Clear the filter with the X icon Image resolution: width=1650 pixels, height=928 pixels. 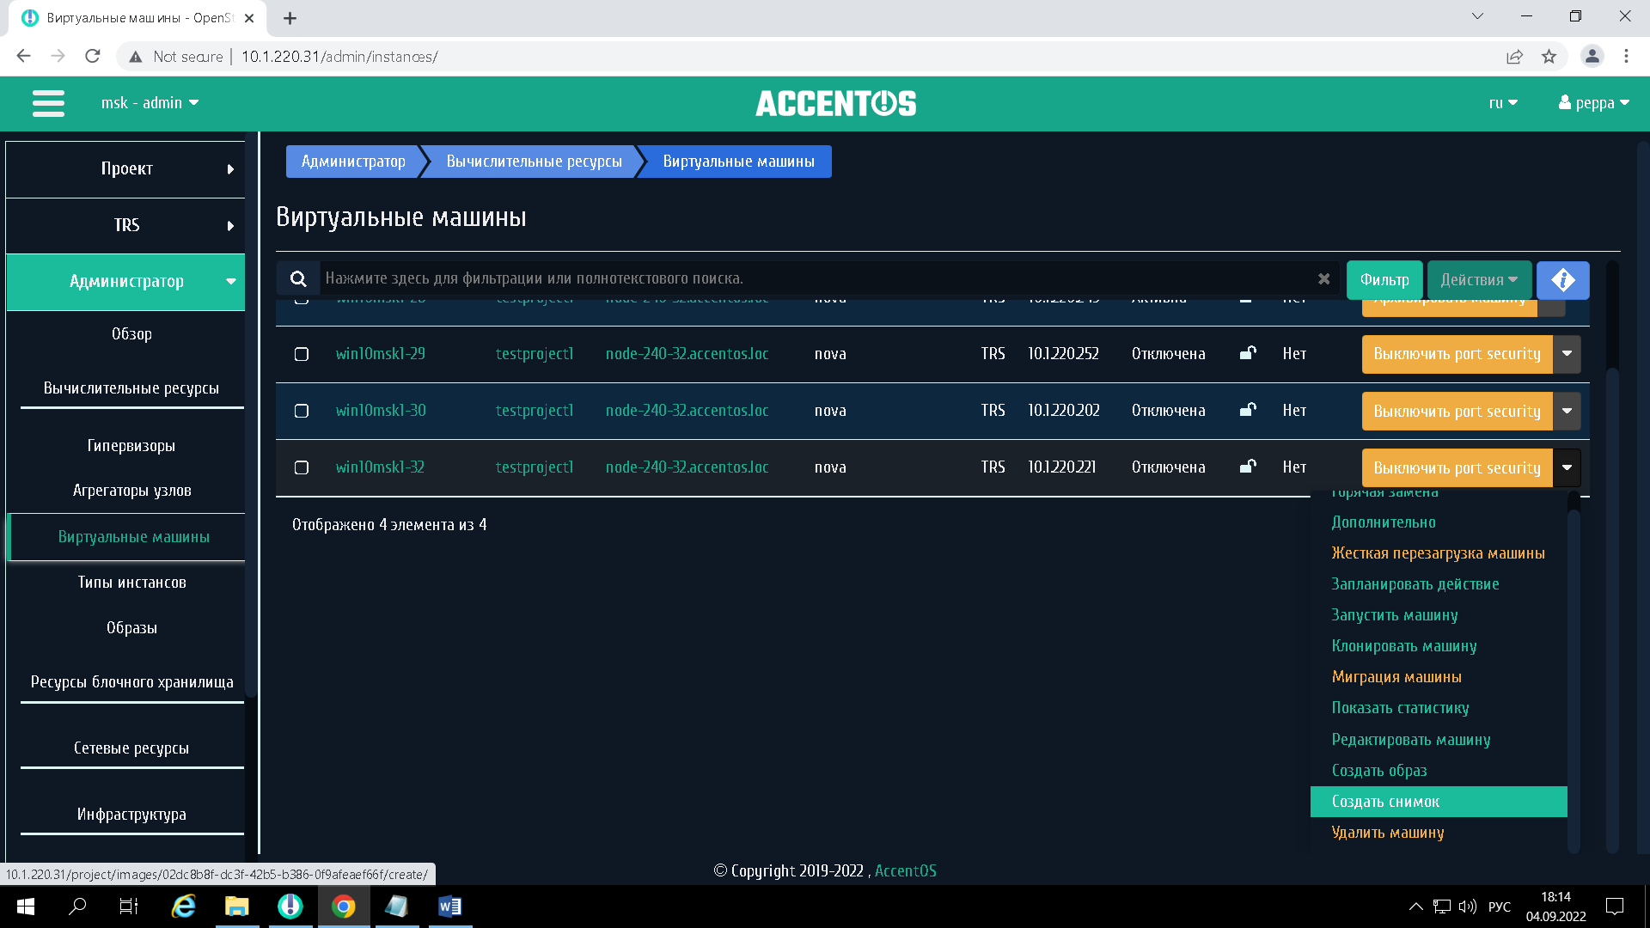pyautogui.click(x=1323, y=278)
